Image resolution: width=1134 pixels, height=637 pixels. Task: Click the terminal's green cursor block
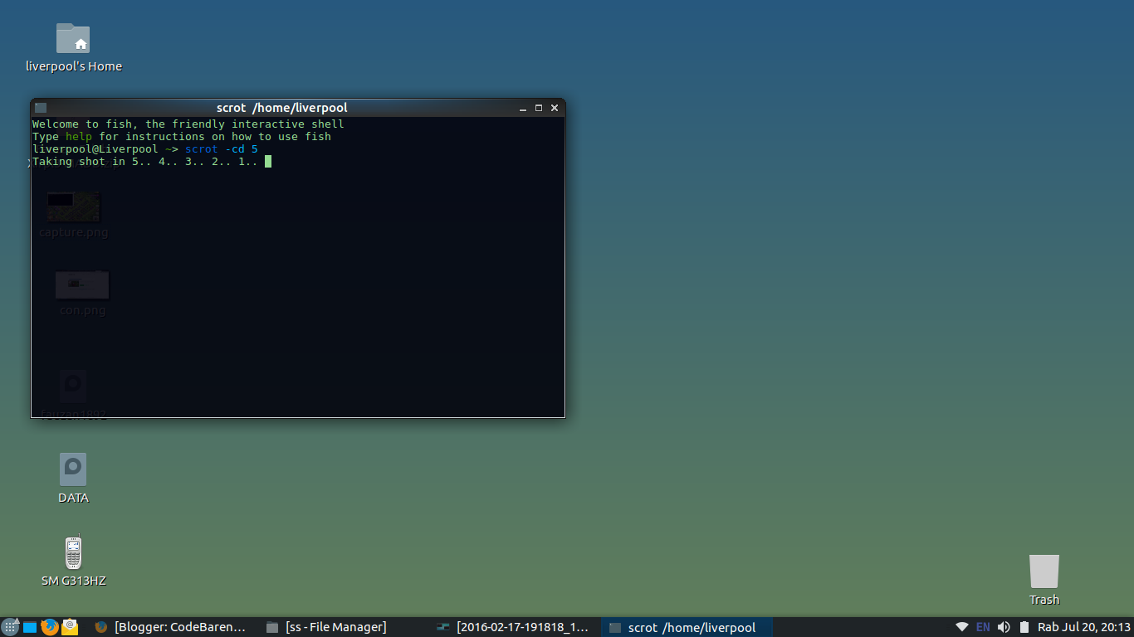coord(268,162)
